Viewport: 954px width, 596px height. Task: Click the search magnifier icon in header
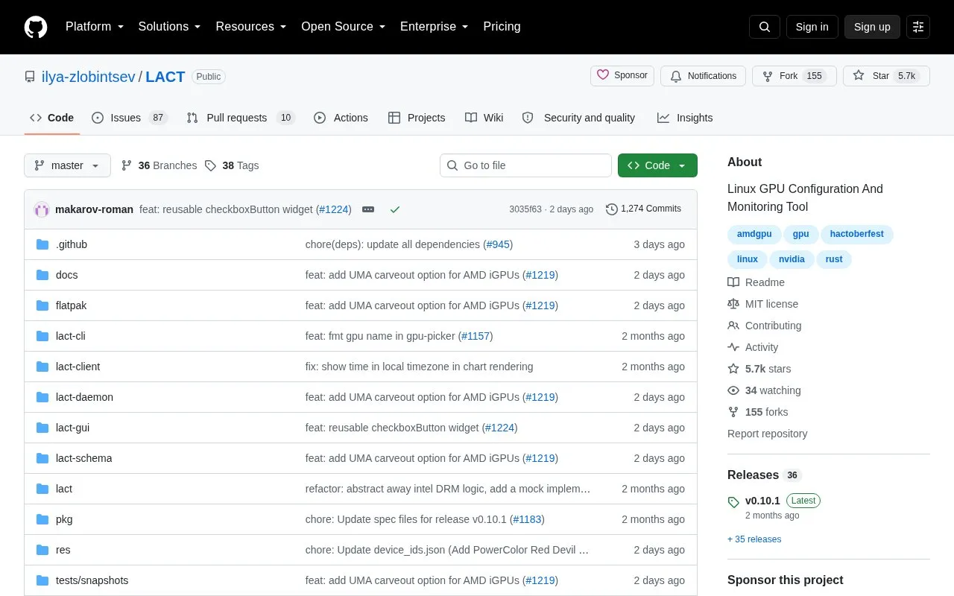click(765, 27)
